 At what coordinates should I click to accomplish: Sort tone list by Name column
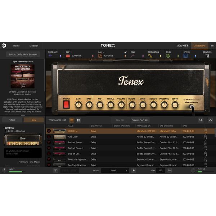[x=71, y=126]
